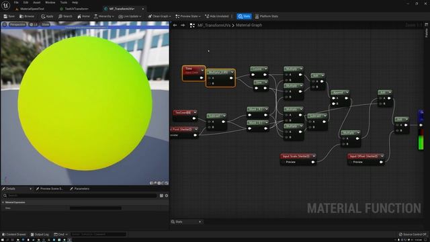Image resolution: width=430 pixels, height=242 pixels.
Task: Click the Material Graph breadcrumb link
Action: tap(249, 26)
